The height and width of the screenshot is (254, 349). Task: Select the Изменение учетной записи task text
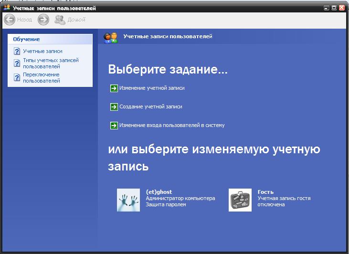click(152, 88)
